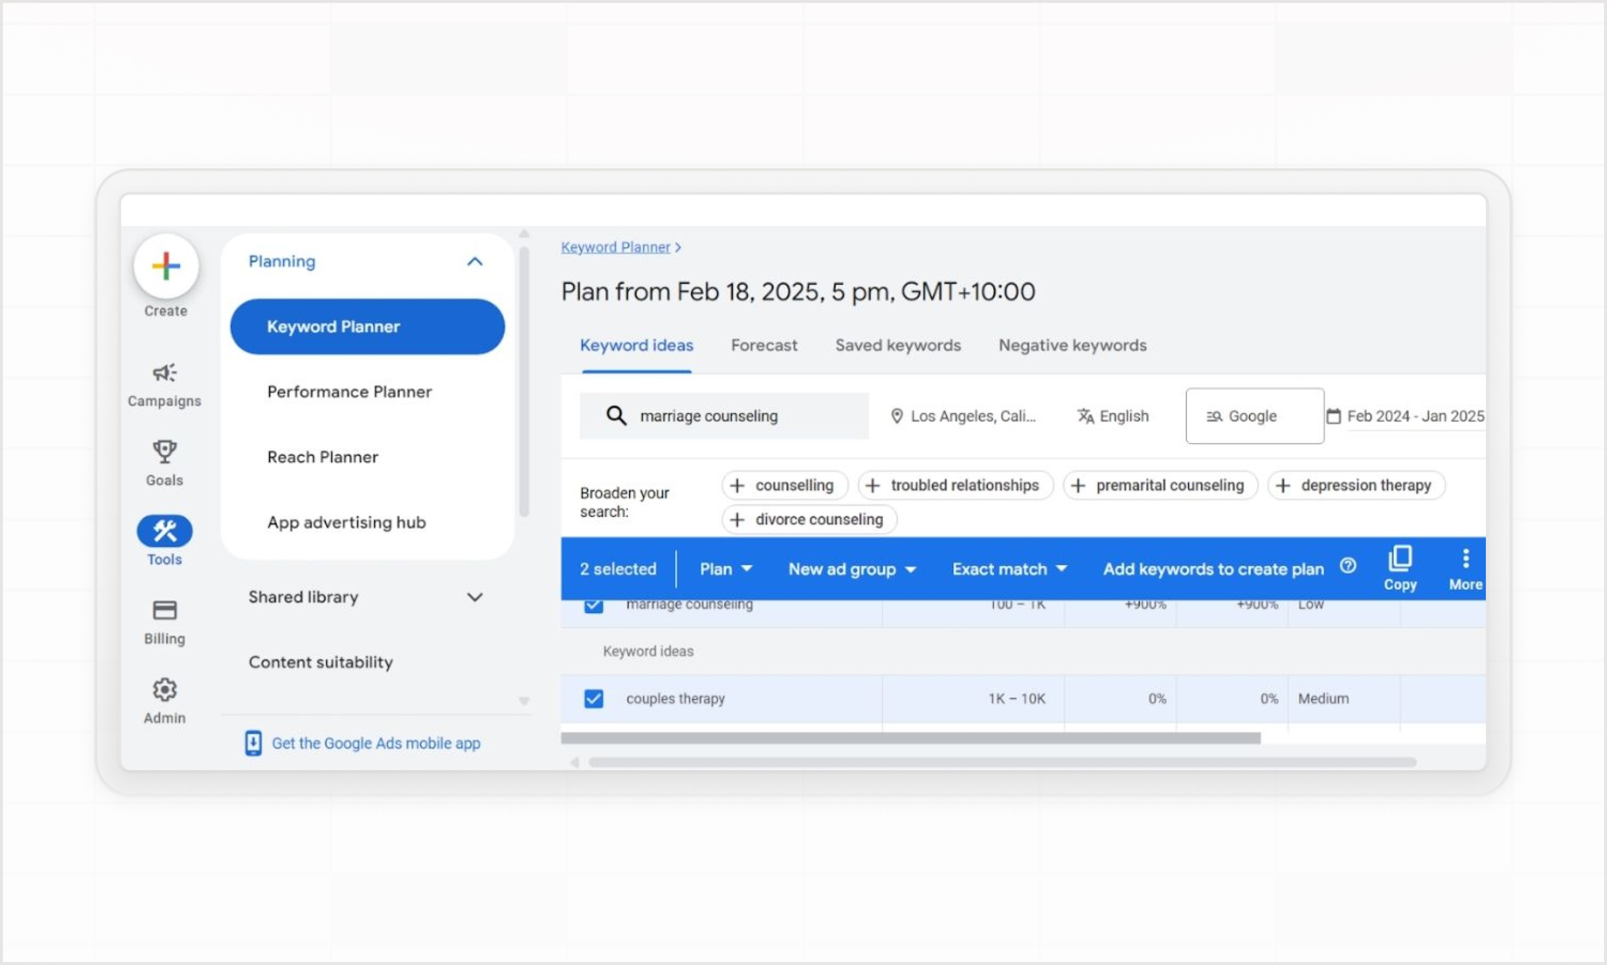The image size is (1607, 965).
Task: Click the mobile app phone icon
Action: click(x=253, y=743)
